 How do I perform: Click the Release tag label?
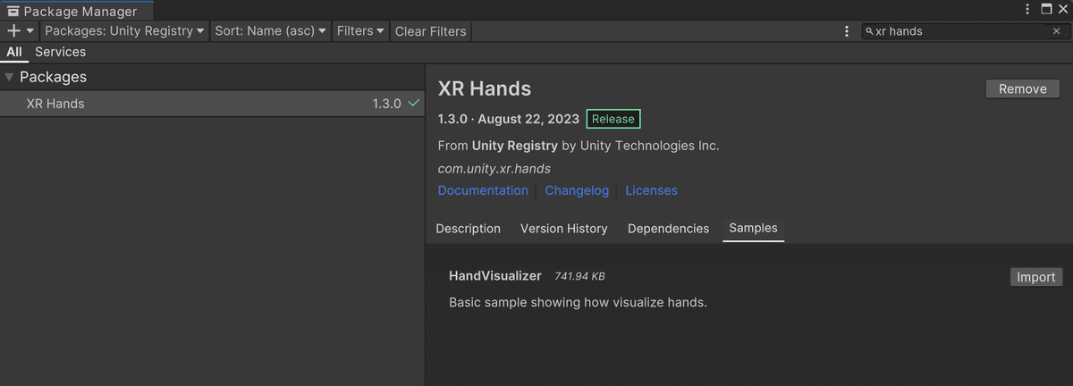click(x=613, y=119)
